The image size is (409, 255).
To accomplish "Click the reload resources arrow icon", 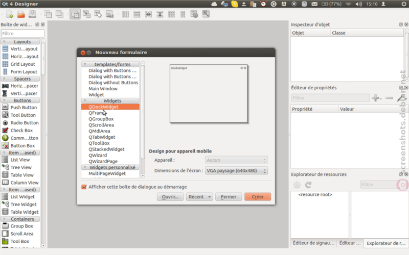I will click(x=308, y=185).
